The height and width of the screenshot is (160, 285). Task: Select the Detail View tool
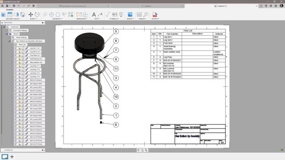pos(23,15)
